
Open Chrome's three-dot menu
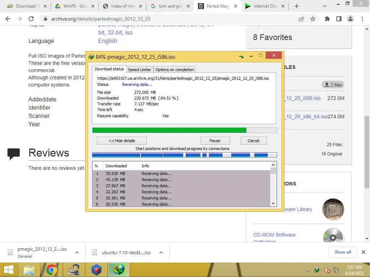[362, 19]
